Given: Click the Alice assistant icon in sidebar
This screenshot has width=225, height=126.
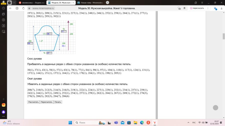Looking at the screenshot, I should (x=3, y=112).
